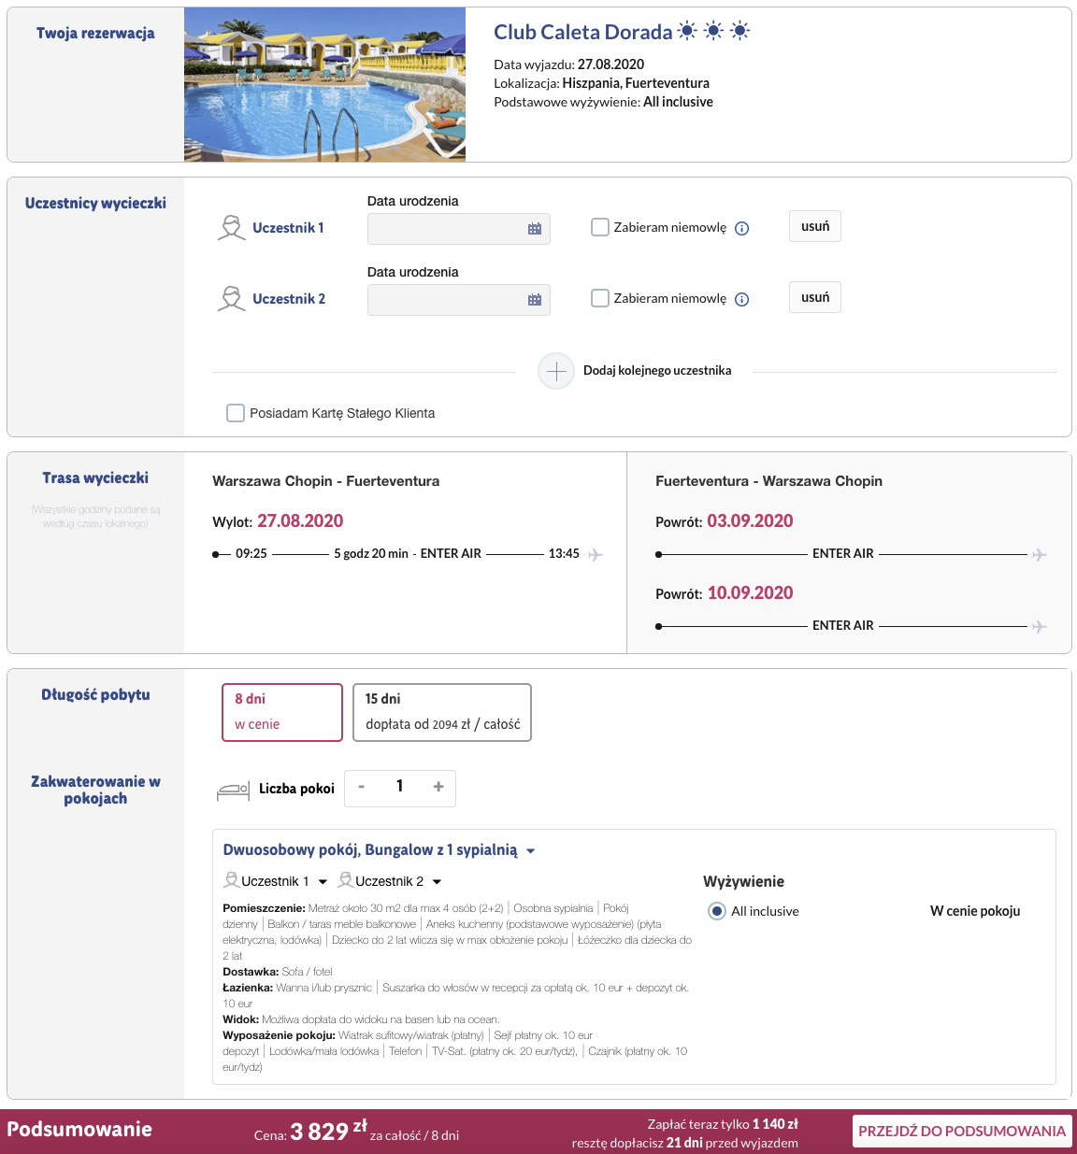Click the plus circle to add participant
This screenshot has height=1154, width=1077.
(556, 371)
